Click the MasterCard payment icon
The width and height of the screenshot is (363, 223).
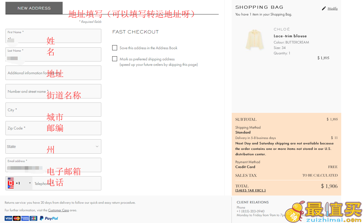(17, 218)
